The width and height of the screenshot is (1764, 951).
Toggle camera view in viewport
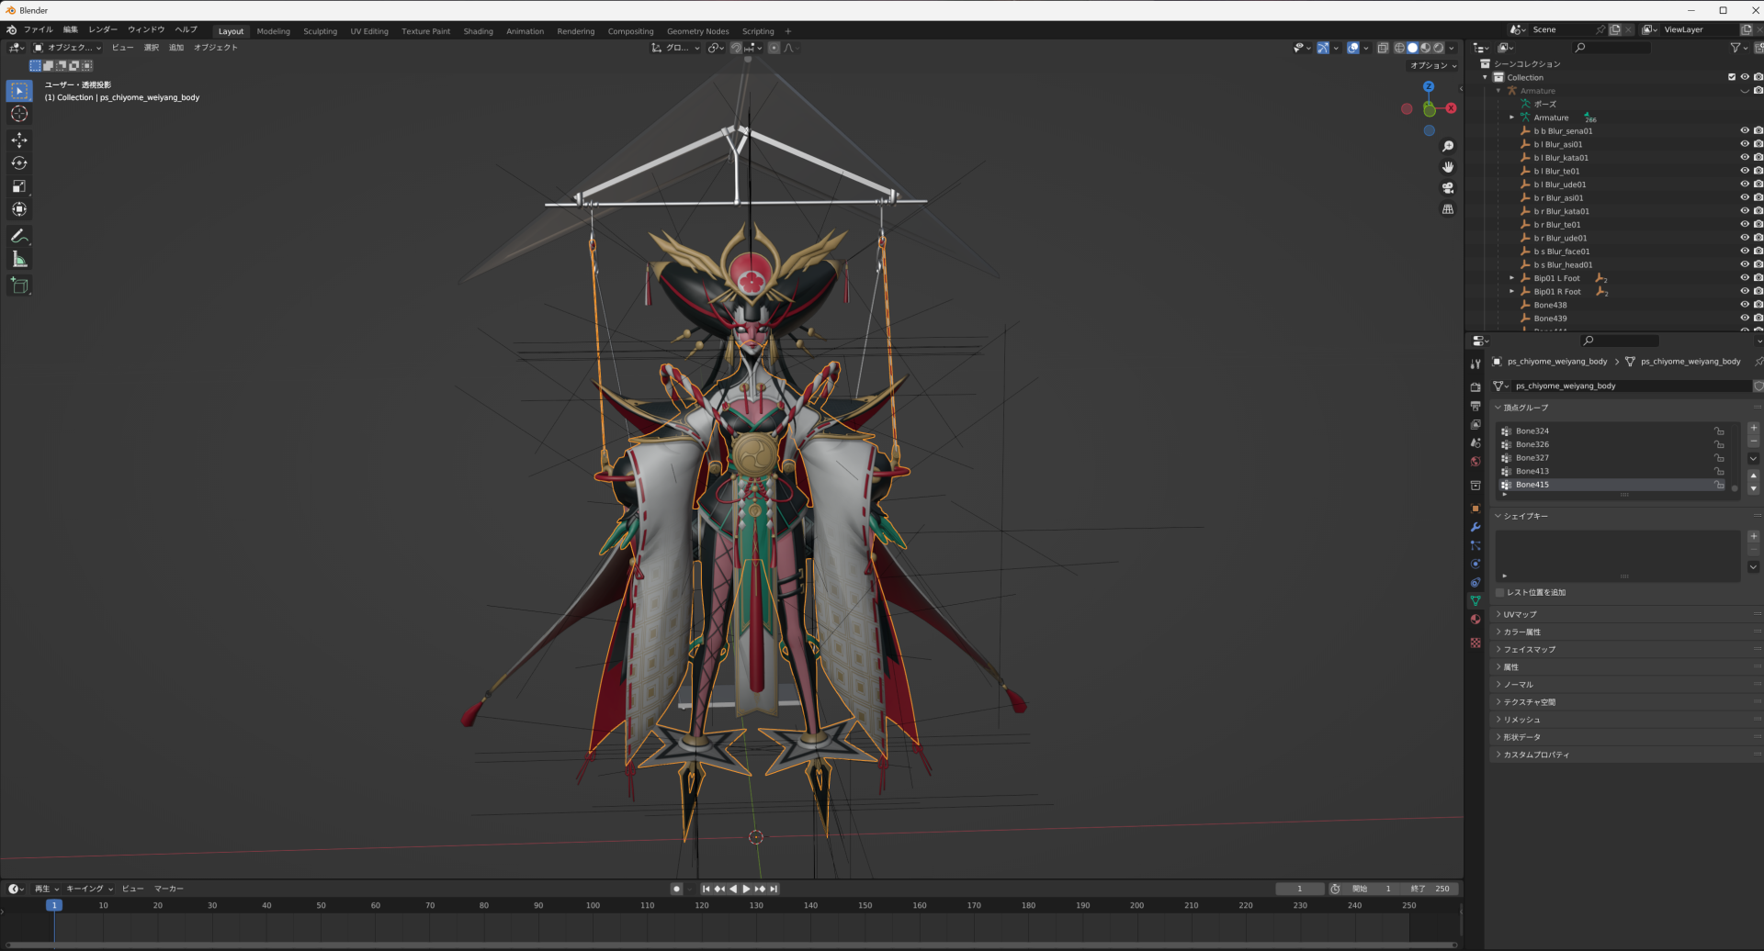(x=1448, y=188)
